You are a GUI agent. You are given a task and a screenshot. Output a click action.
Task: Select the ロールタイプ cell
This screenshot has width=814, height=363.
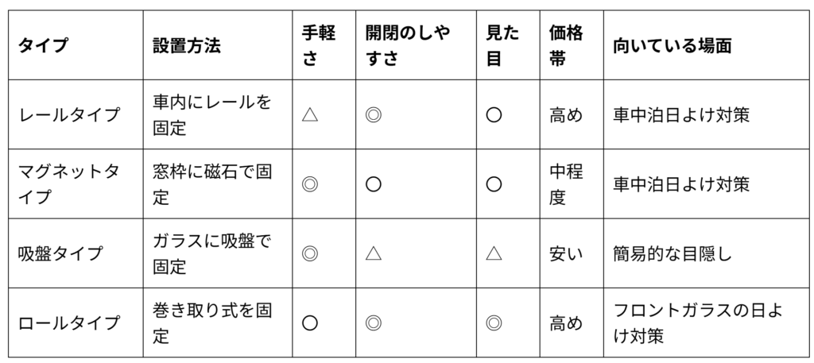pyautogui.click(x=68, y=322)
